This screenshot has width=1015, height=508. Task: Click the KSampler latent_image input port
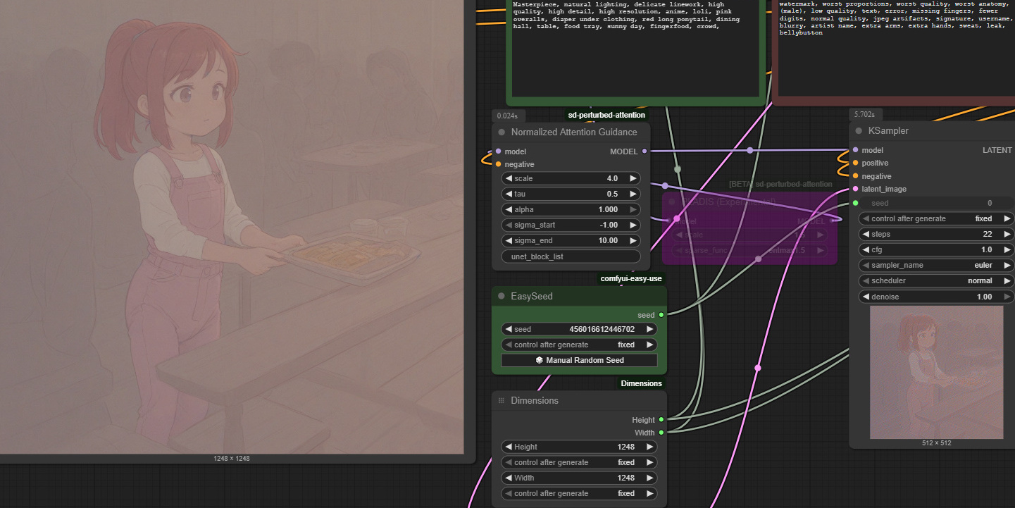click(x=855, y=189)
